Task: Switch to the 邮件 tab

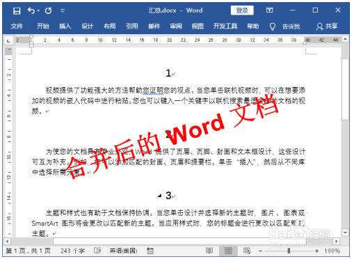Action: 154,26
